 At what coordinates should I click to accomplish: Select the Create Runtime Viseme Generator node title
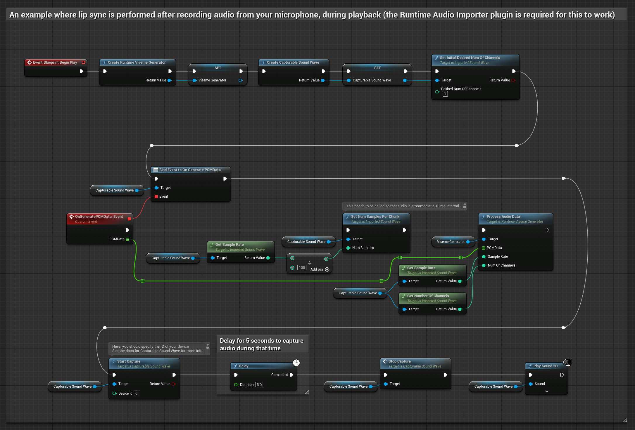137,62
